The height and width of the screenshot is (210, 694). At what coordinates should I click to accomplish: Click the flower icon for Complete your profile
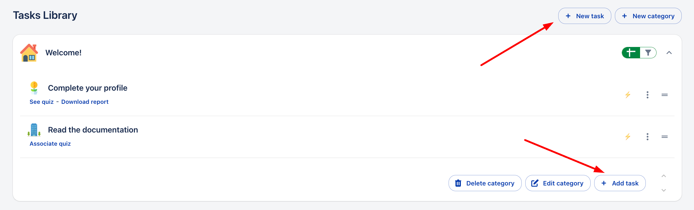click(34, 88)
